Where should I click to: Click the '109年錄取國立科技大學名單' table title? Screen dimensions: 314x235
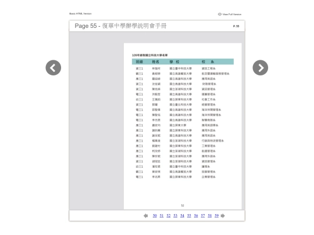click(150, 55)
